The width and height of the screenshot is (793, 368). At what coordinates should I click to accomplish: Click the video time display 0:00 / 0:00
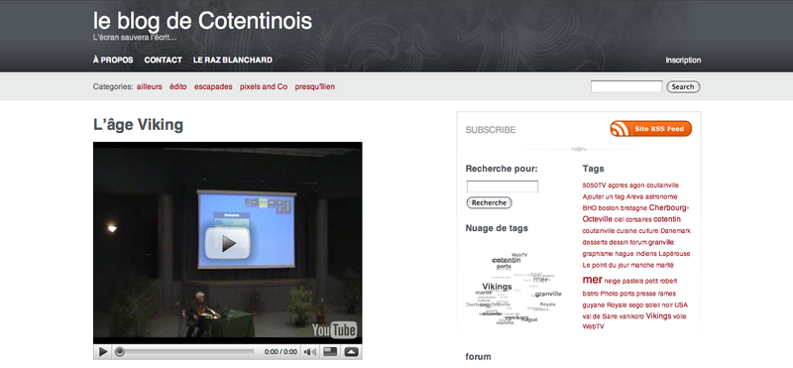281,352
